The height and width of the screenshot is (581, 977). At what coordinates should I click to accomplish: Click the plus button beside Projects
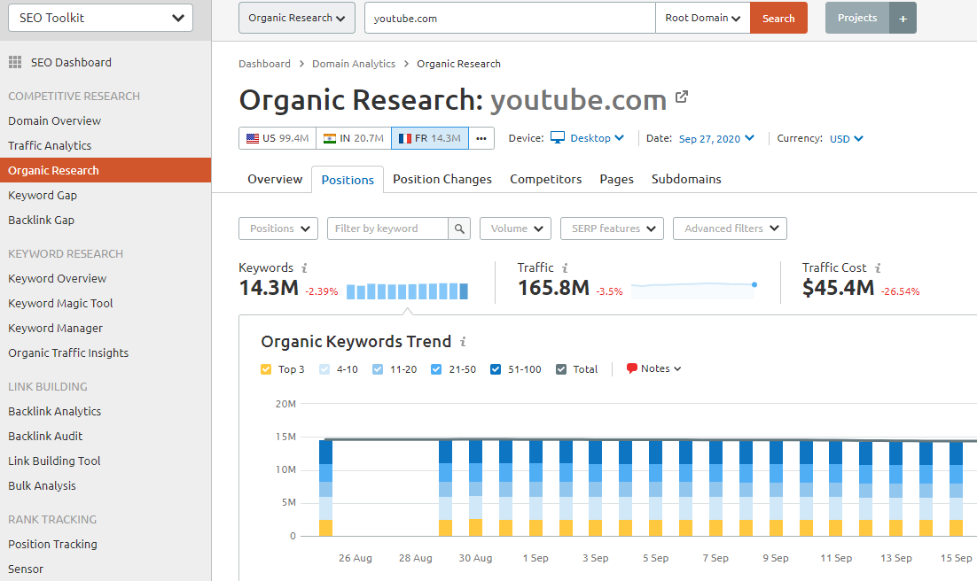click(903, 18)
